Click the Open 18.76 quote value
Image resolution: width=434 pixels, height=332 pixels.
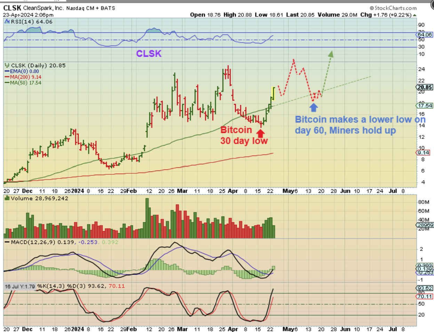coord(205,15)
